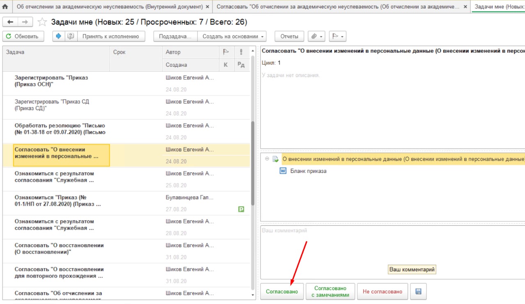The height and width of the screenshot is (304, 525).
Task: Save the task with floppy disk icon
Action: [418, 291]
